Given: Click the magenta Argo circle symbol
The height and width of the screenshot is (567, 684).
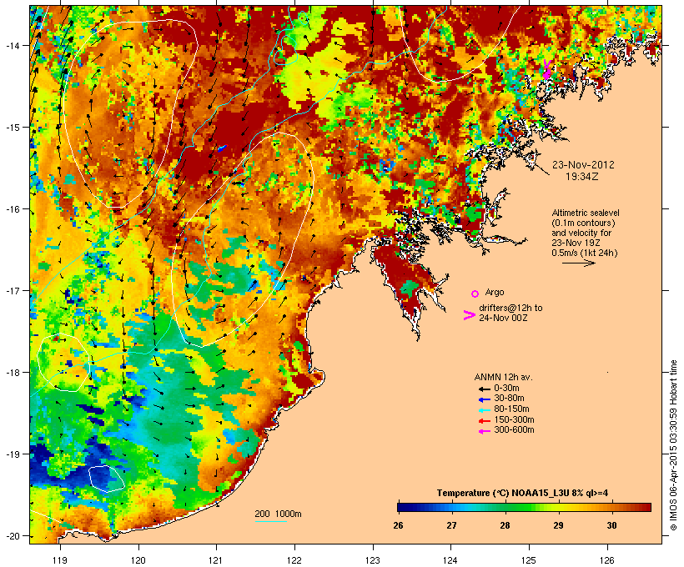Looking at the screenshot, I should 475,294.
